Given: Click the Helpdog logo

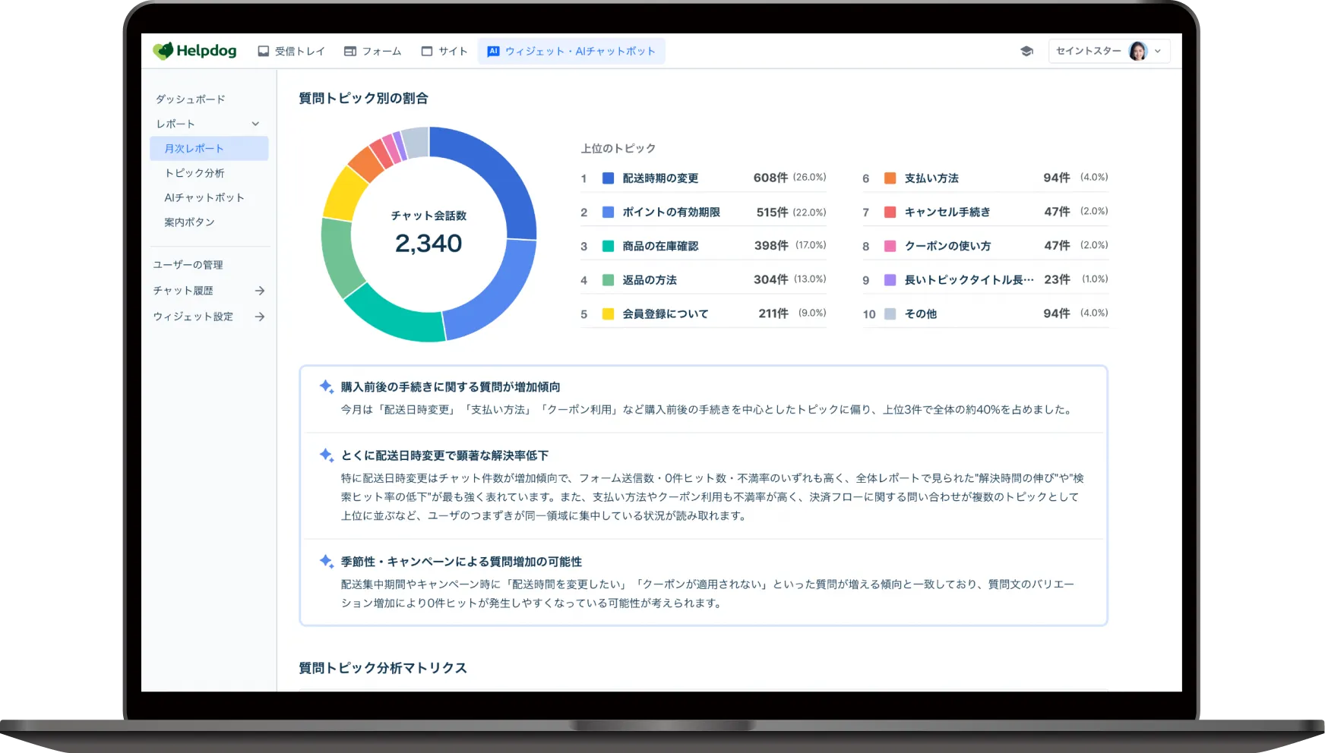Looking at the screenshot, I should point(194,51).
